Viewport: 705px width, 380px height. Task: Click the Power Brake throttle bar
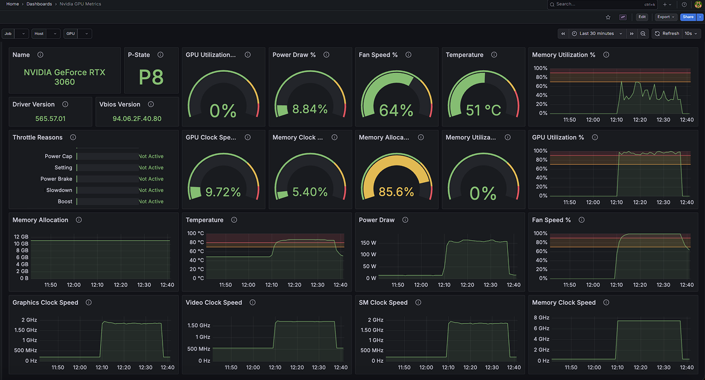pyautogui.click(x=107, y=179)
